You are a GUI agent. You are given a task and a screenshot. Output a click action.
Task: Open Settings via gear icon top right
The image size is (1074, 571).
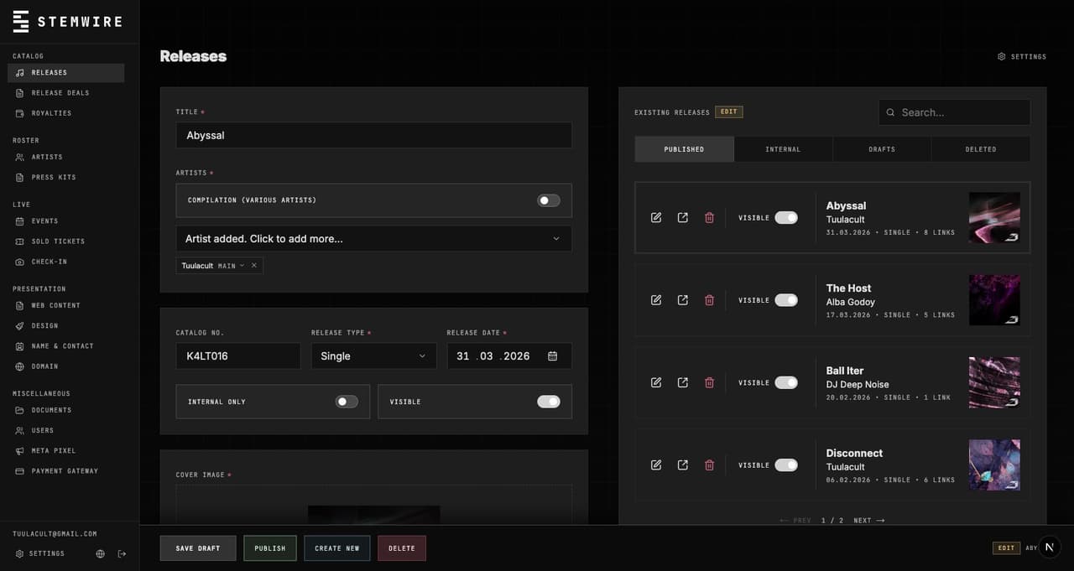tap(1001, 56)
